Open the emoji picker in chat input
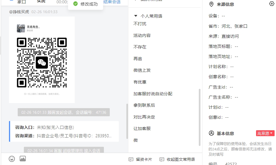This screenshot has width=276, height=165. pos(12,159)
